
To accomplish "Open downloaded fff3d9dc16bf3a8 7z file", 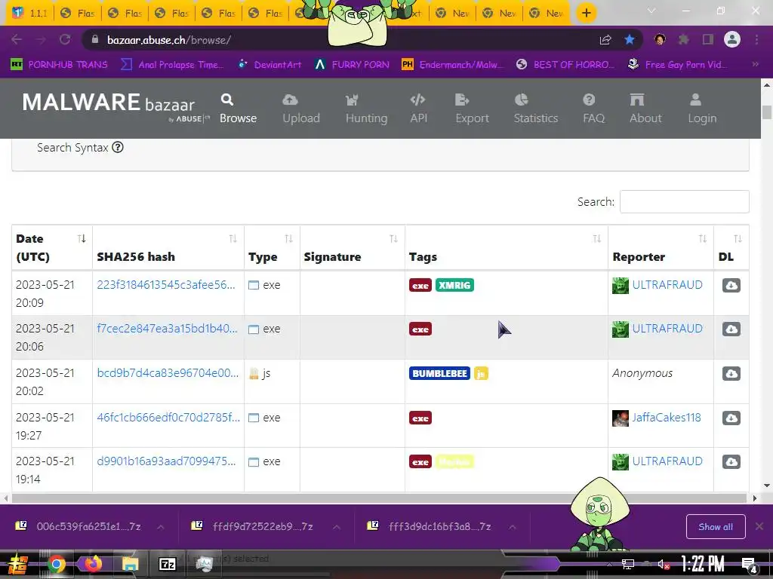I will coord(429,526).
